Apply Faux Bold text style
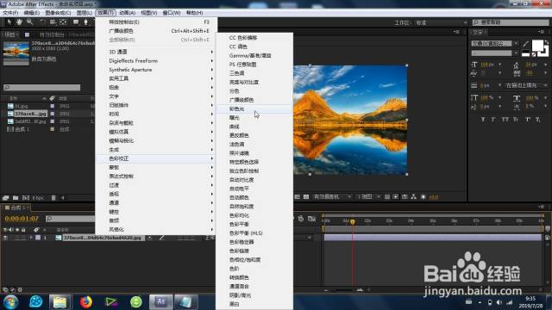This screenshot has width=552, height=310. pos(483,120)
